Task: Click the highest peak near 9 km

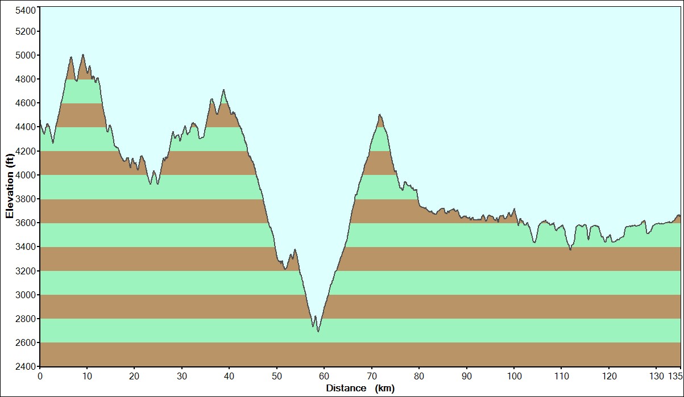Action: click(x=83, y=55)
